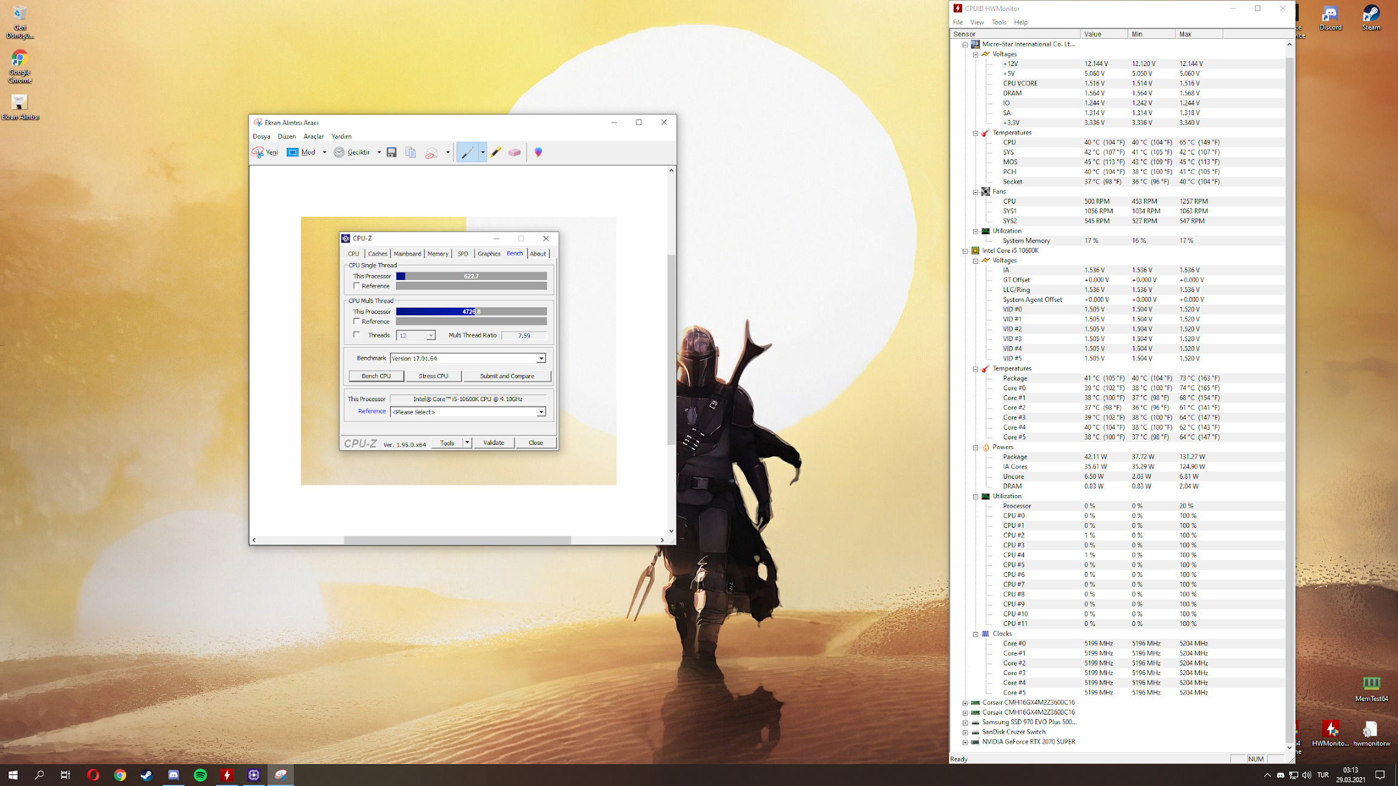
Task: Click the send snip envelope icon
Action: point(431,152)
